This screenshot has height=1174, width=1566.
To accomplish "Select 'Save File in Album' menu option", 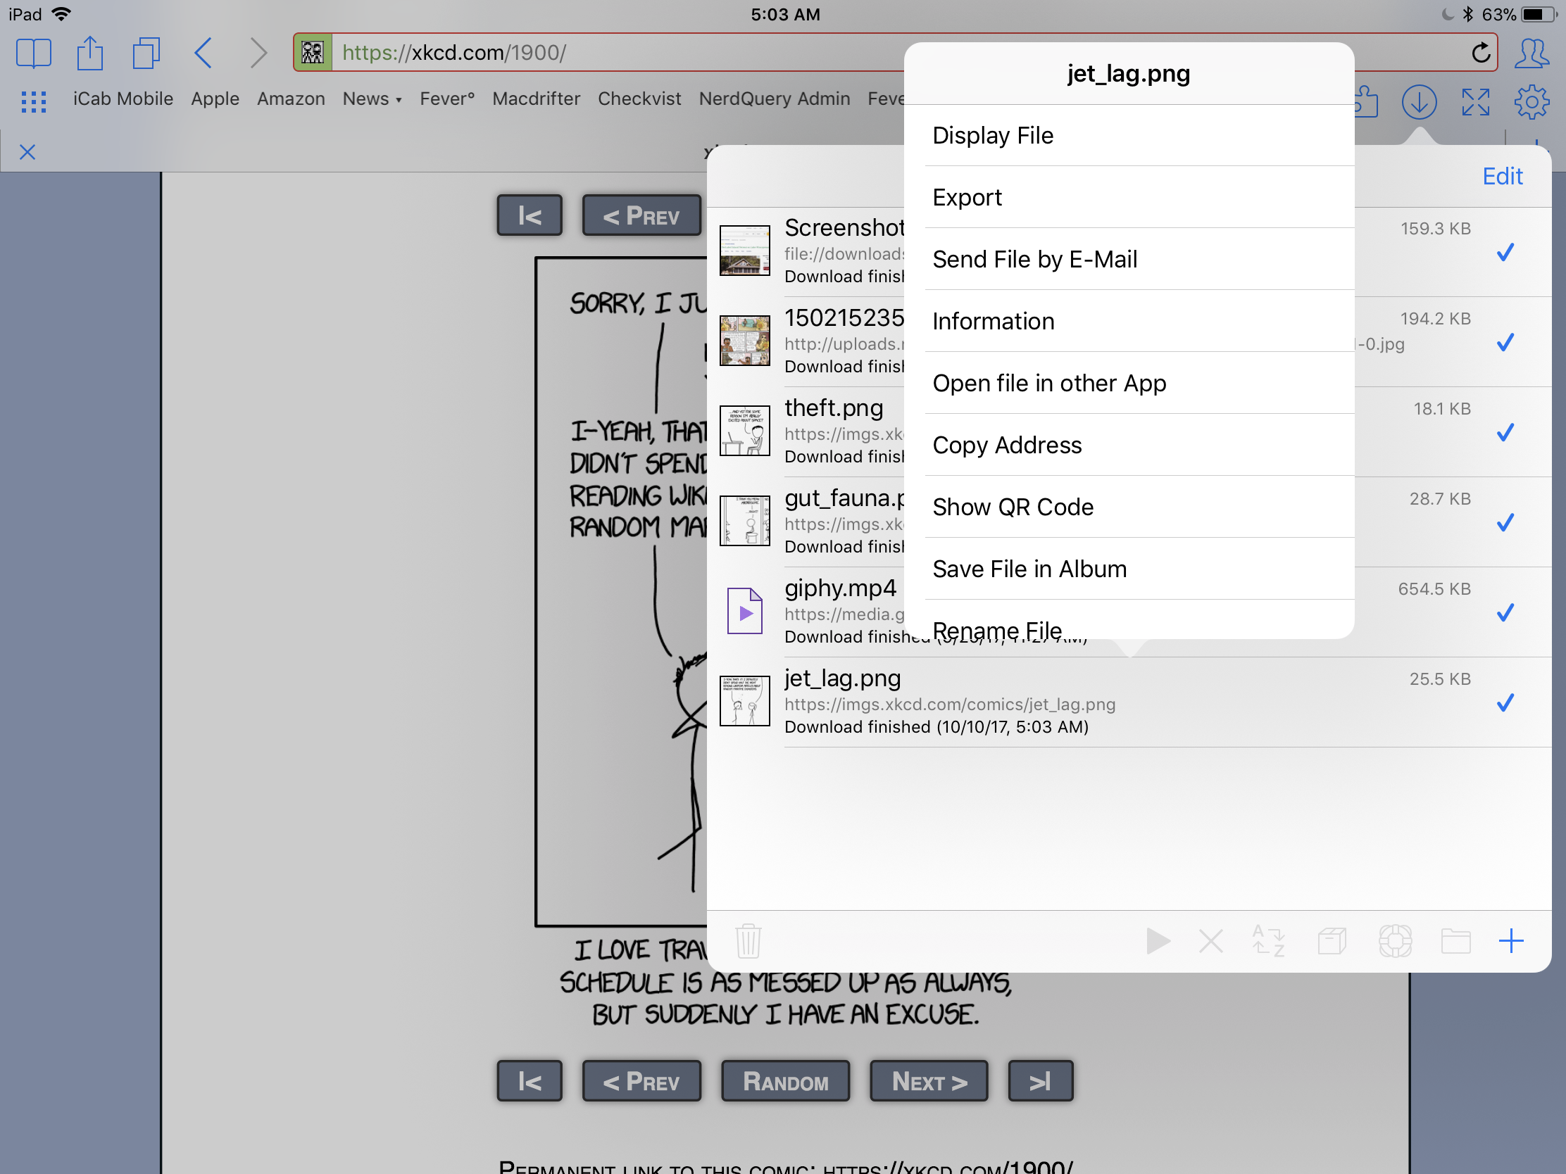I will point(1028,567).
